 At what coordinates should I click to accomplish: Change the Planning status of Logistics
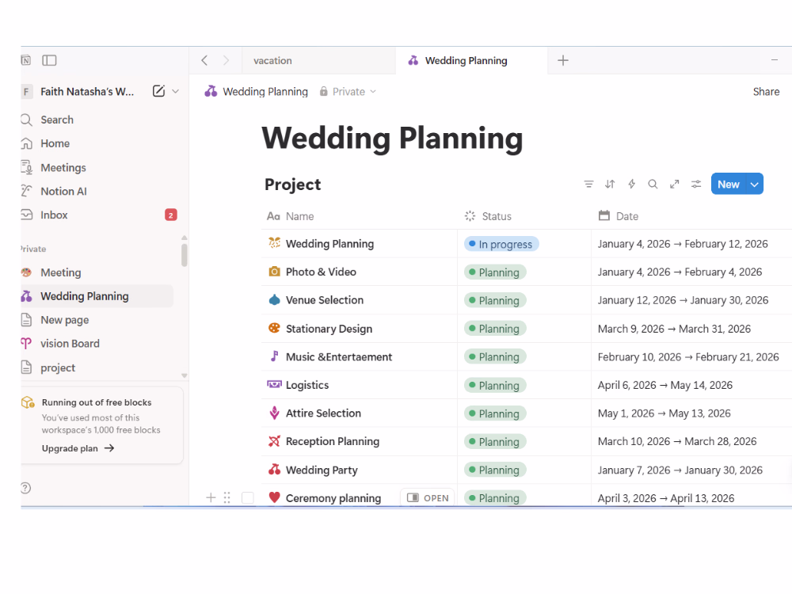pos(495,386)
